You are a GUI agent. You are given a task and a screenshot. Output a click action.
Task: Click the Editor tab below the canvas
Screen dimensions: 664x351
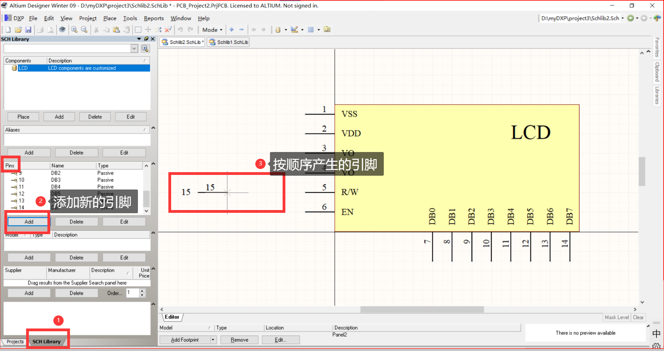coord(172,317)
